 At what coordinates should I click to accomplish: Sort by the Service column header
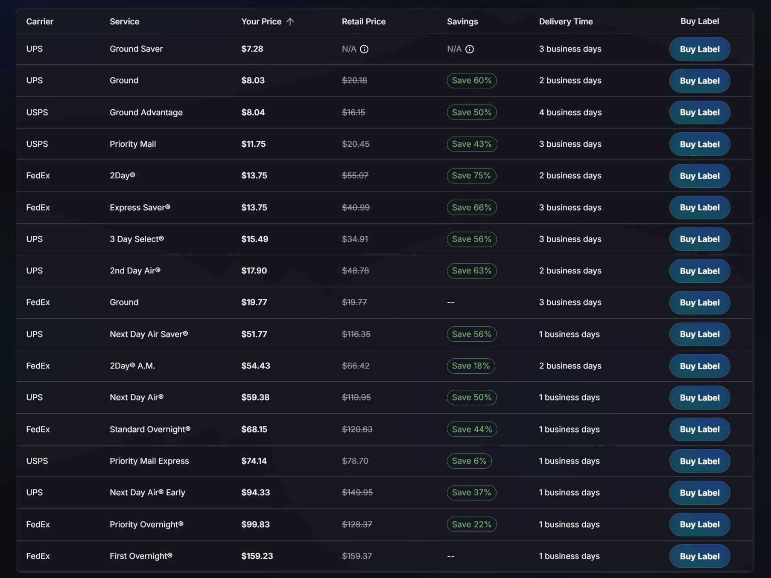point(125,21)
